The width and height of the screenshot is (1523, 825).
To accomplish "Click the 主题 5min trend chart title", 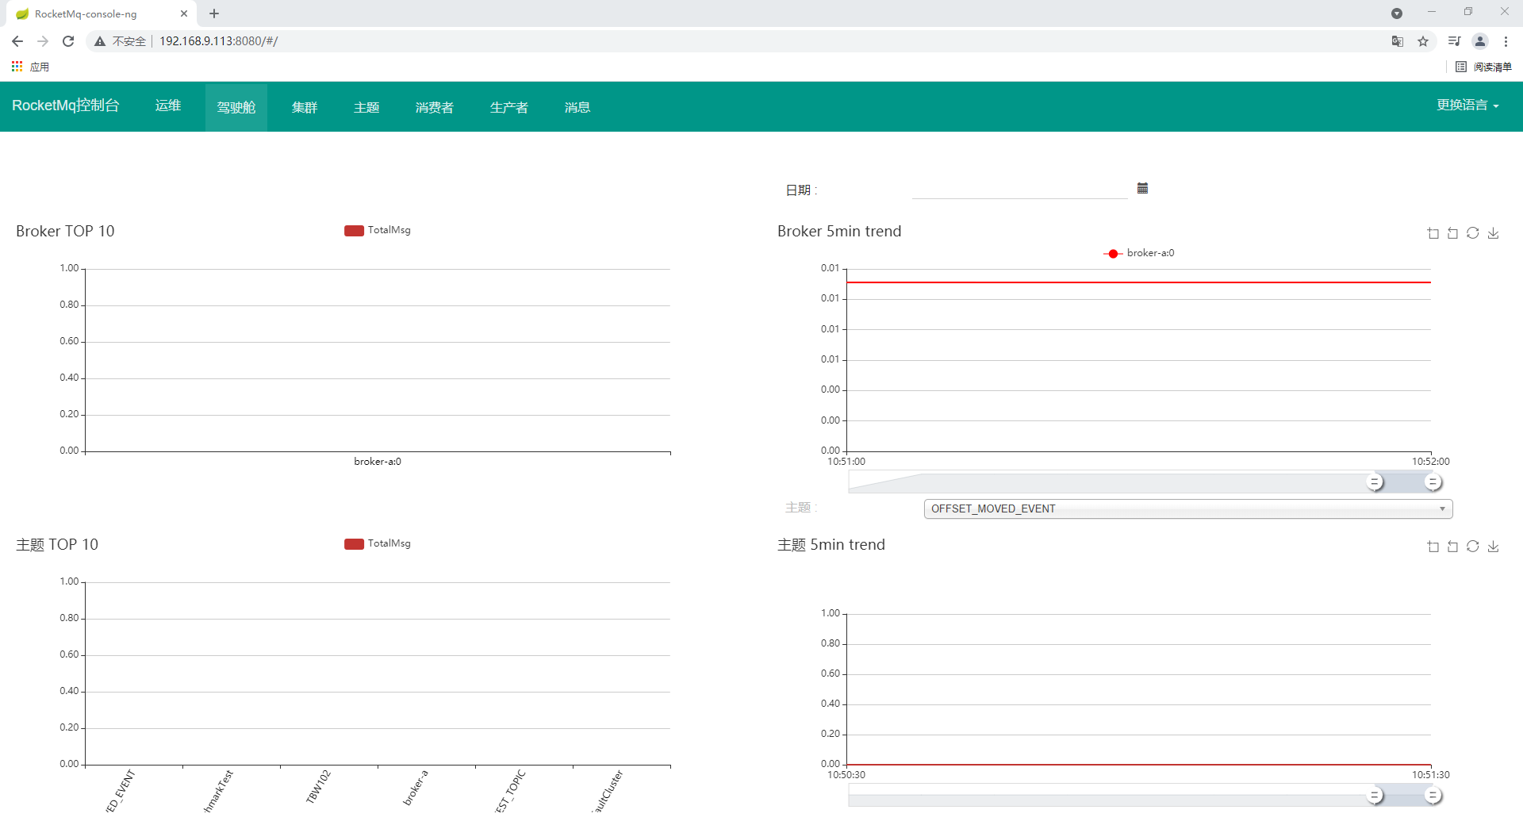I will [x=831, y=545].
